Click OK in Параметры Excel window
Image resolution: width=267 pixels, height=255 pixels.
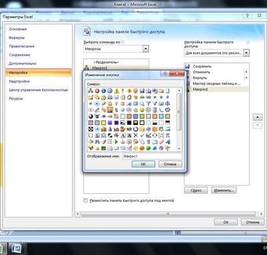(226, 222)
